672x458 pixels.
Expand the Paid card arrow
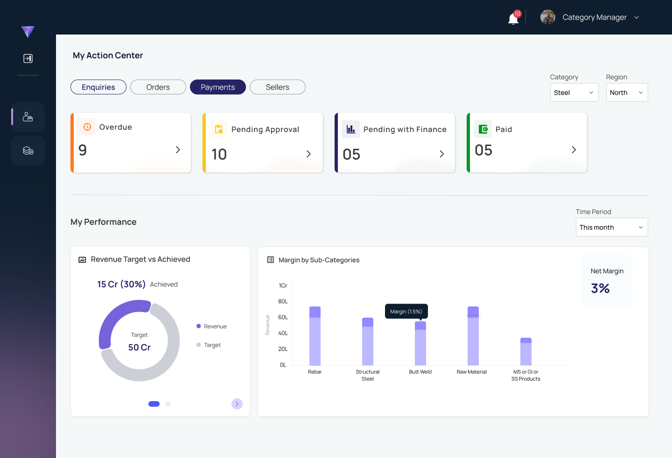574,150
